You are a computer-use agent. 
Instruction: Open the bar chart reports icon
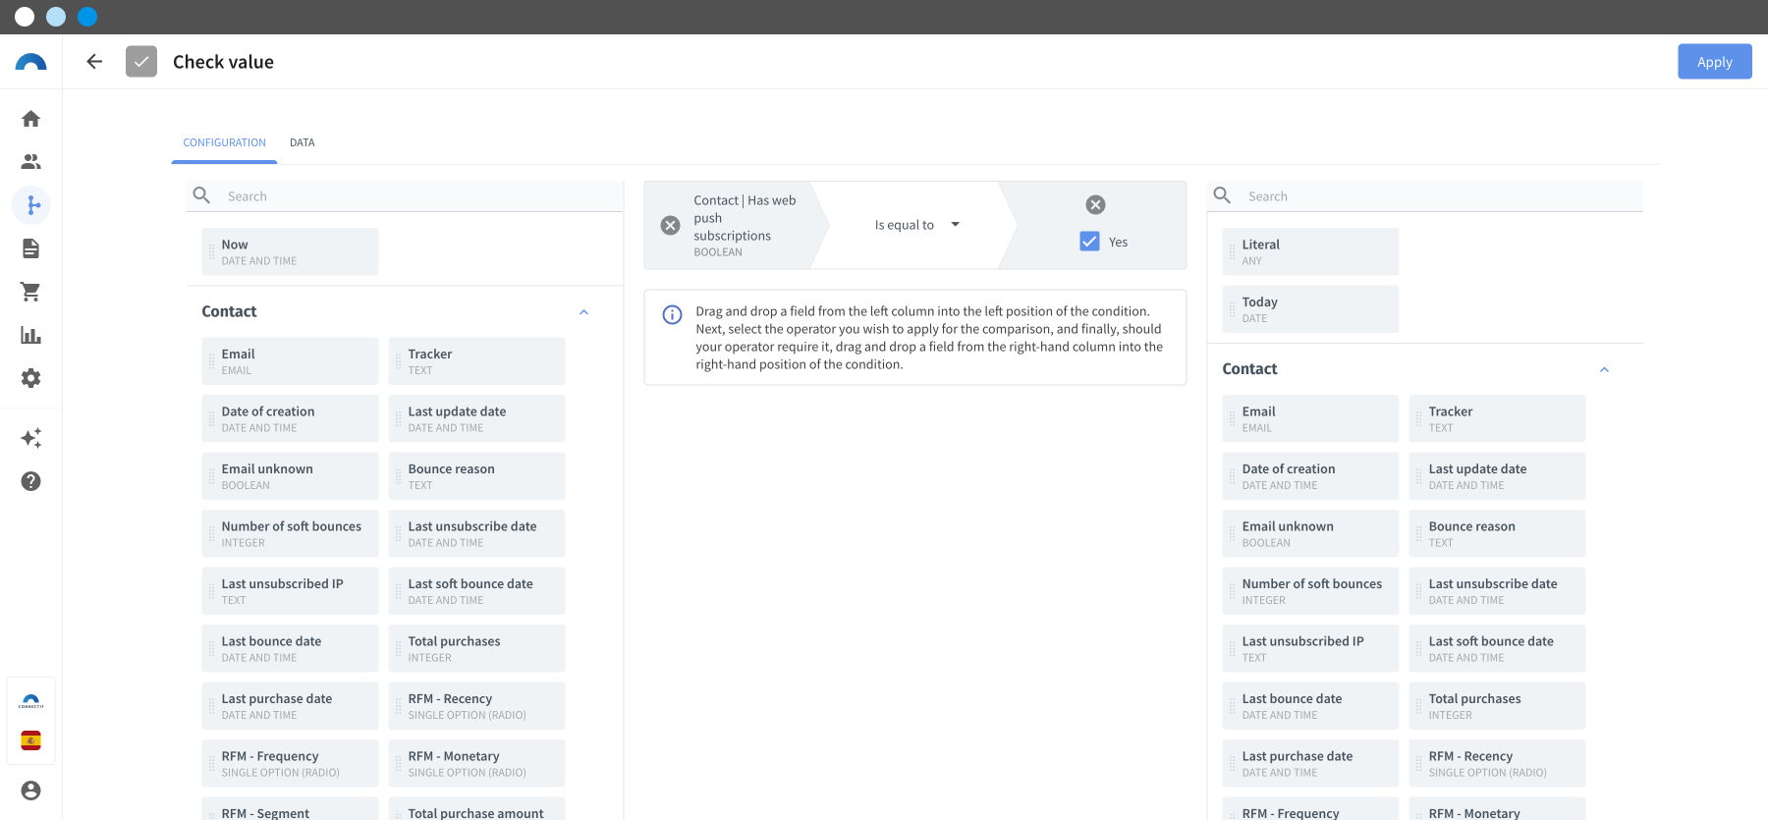31,335
